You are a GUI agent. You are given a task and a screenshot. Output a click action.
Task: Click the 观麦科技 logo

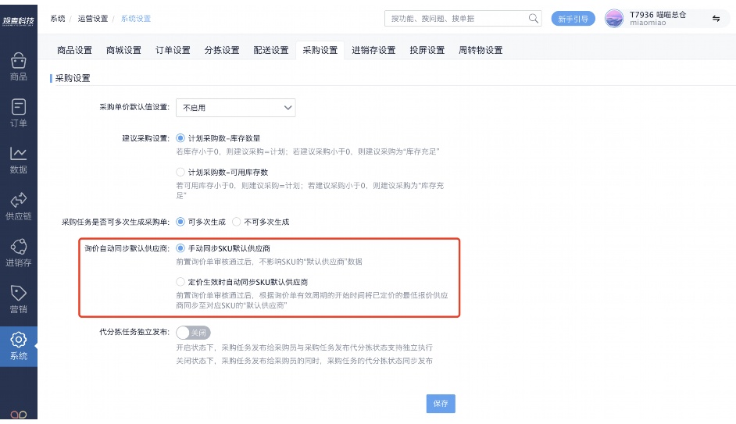click(x=18, y=21)
